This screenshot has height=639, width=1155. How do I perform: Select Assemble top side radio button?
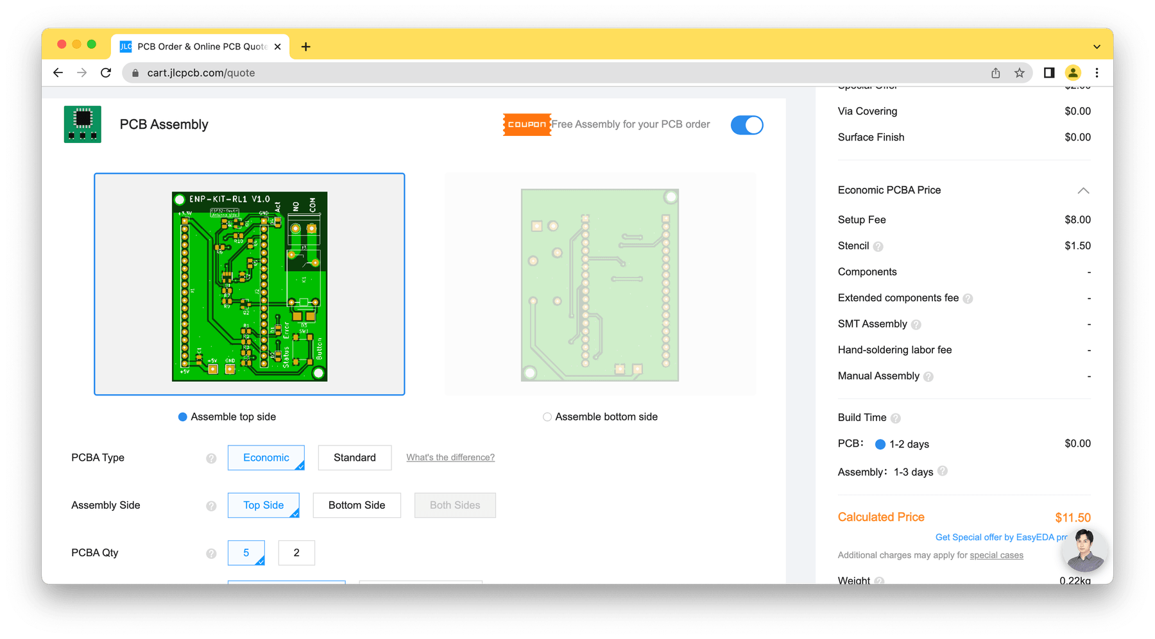click(183, 417)
